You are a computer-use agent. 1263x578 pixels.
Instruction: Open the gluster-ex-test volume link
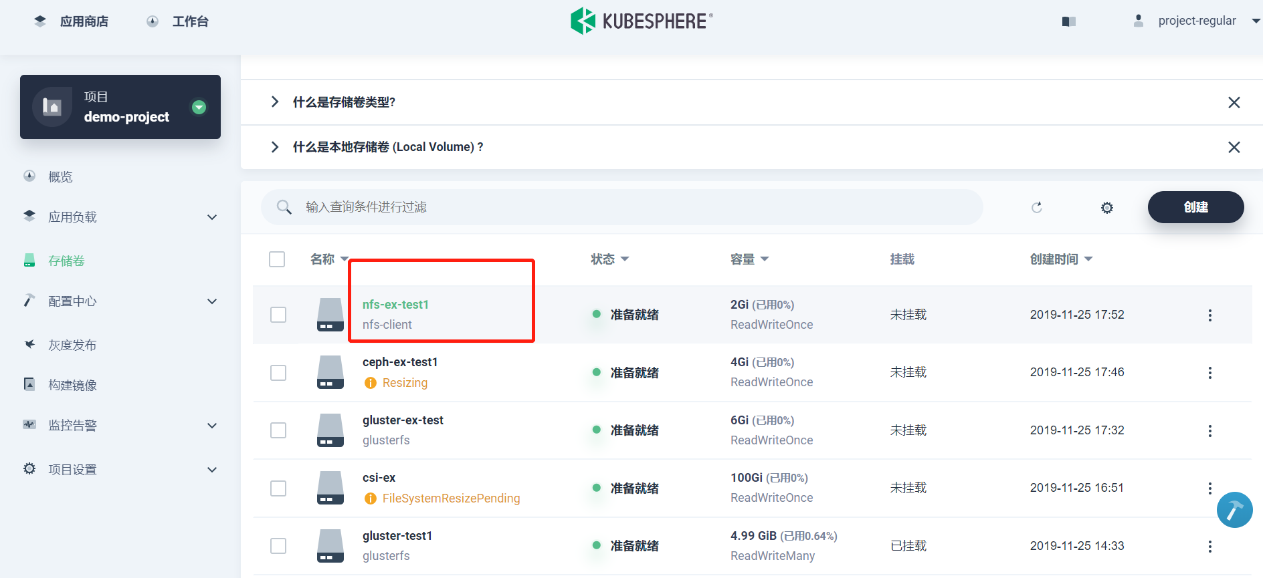tap(403, 420)
